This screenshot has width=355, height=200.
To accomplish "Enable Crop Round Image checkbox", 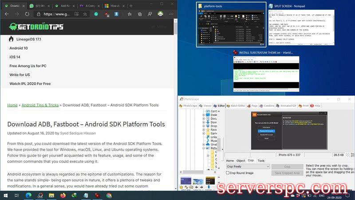I will click(x=228, y=173).
